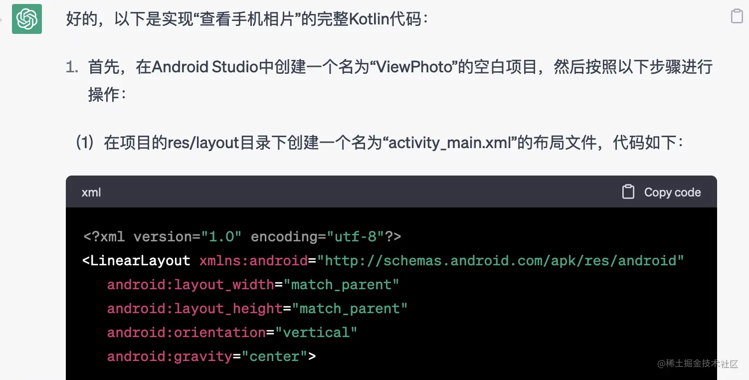Click the 'xml' code block language label
The width and height of the screenshot is (749, 380).
click(91, 192)
